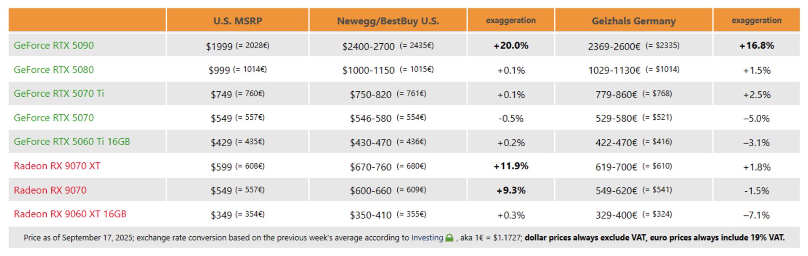Open Radeon RX 9060 XT 16GB link
Viewport: 808px width, 256px height.
(70, 214)
